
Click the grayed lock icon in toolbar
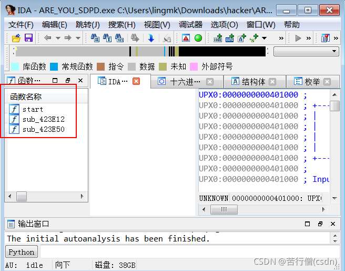tap(167, 38)
